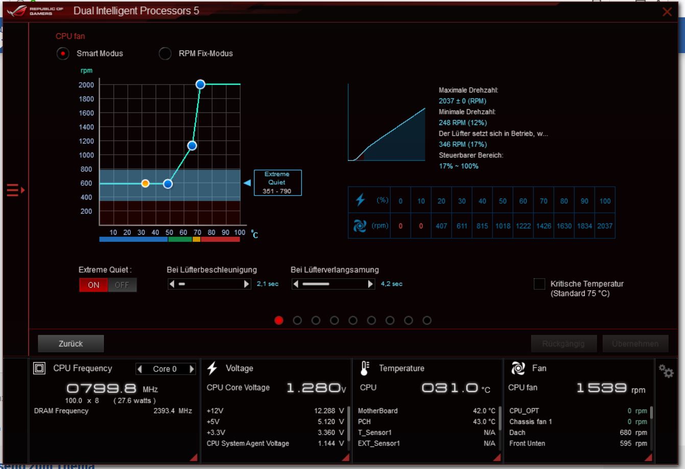The image size is (685, 469).
Task: Click the 407 rpm table cell
Action: (x=441, y=226)
